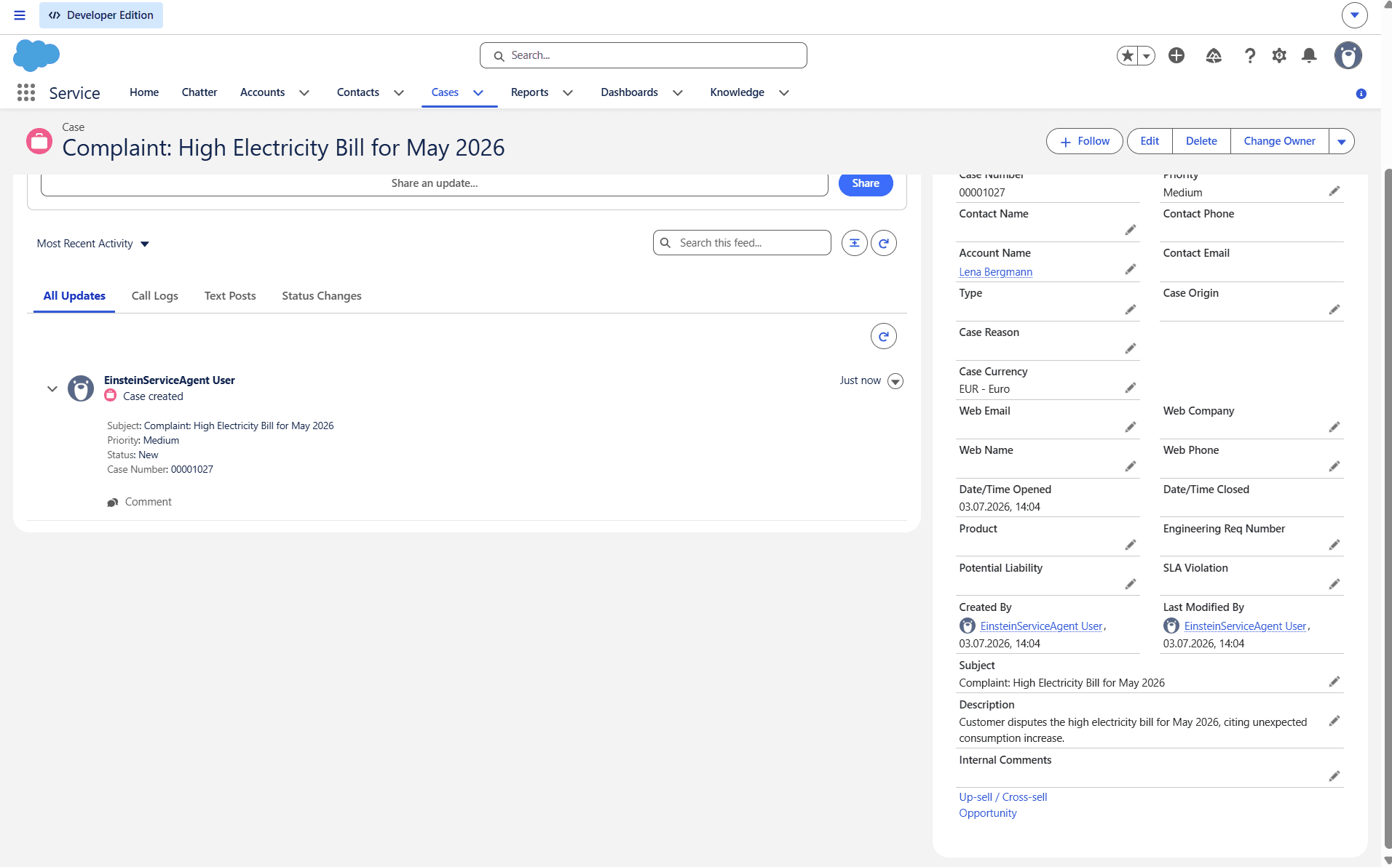
Task: Focus the global Search box
Action: (644, 55)
